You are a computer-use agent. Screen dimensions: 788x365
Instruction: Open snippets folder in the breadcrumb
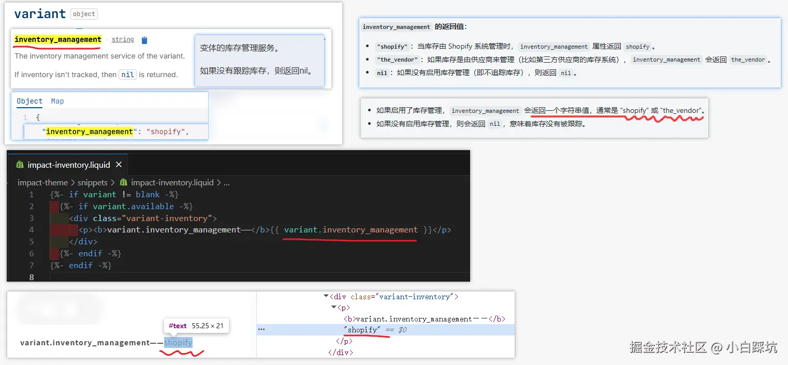tap(93, 182)
